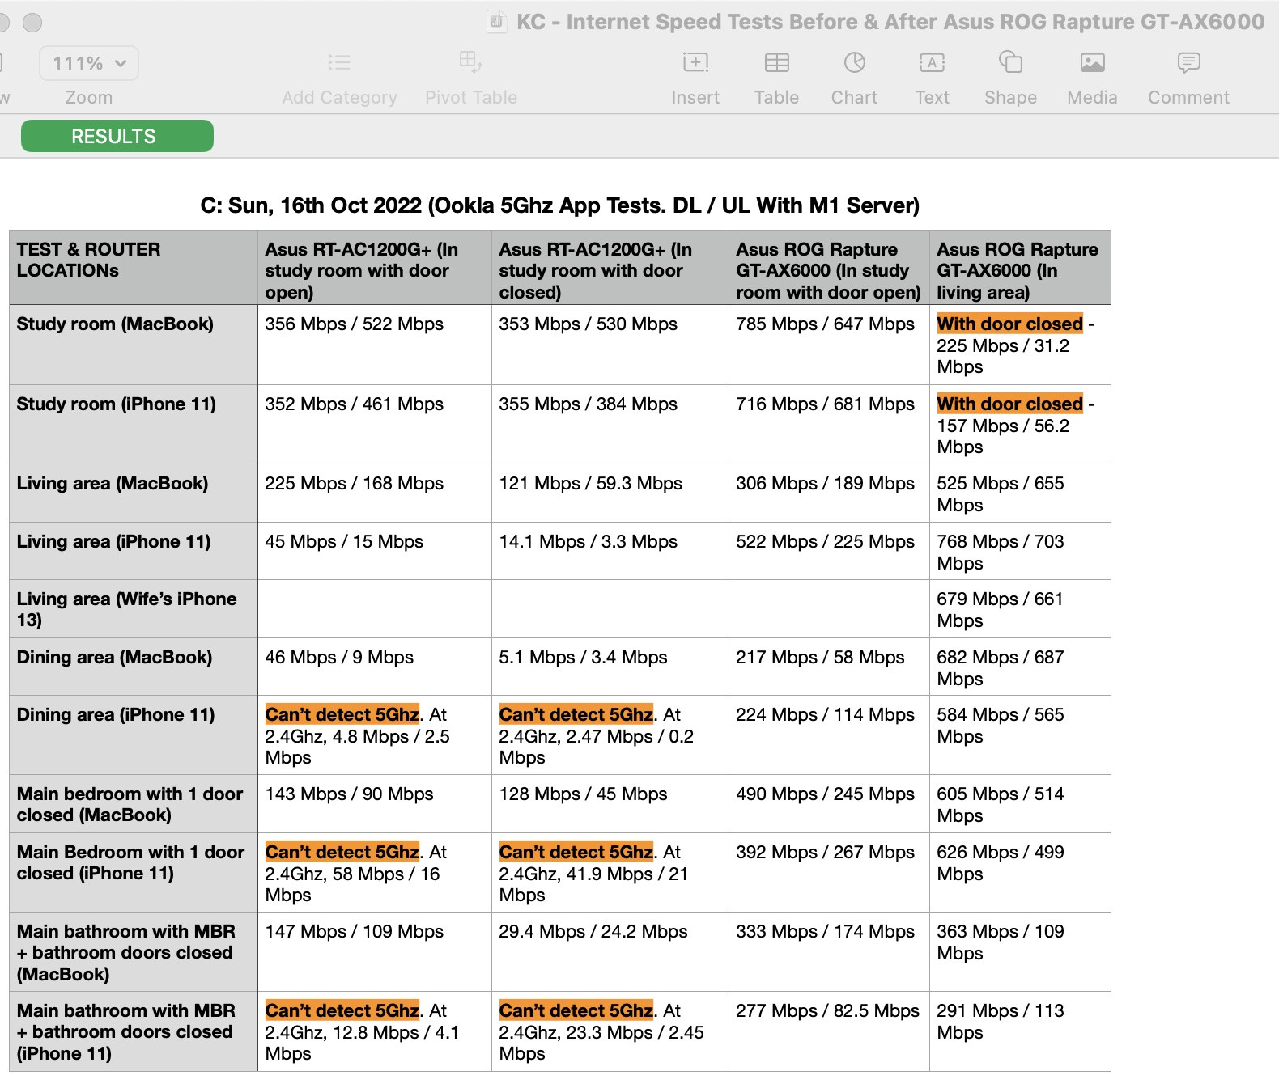Select cell with '2.4Ghz, 2.47 Mbps / 0.2 Mbps'
Viewport: 1279px width, 1084px height.
(610, 735)
